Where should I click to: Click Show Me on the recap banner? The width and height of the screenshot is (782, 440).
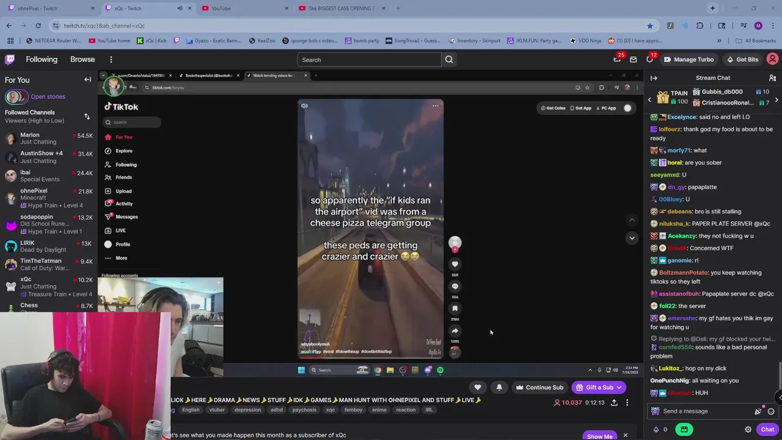(599, 436)
